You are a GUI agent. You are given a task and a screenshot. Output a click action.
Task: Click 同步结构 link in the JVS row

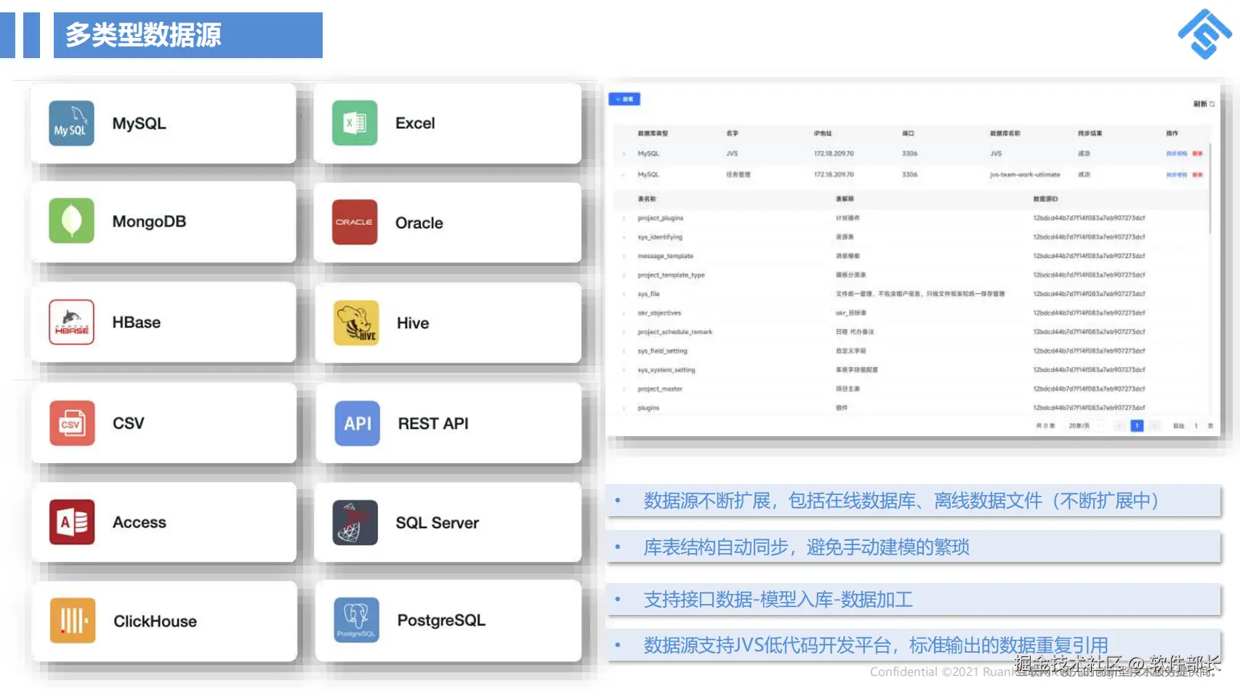1177,153
